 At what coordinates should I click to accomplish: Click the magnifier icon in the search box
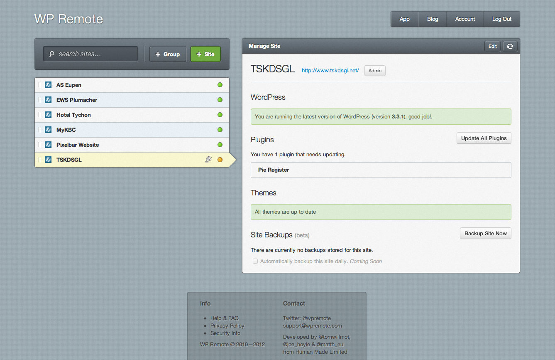click(51, 54)
